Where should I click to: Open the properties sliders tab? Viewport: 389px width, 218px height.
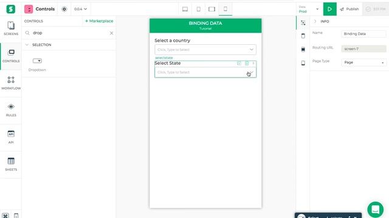303,23
